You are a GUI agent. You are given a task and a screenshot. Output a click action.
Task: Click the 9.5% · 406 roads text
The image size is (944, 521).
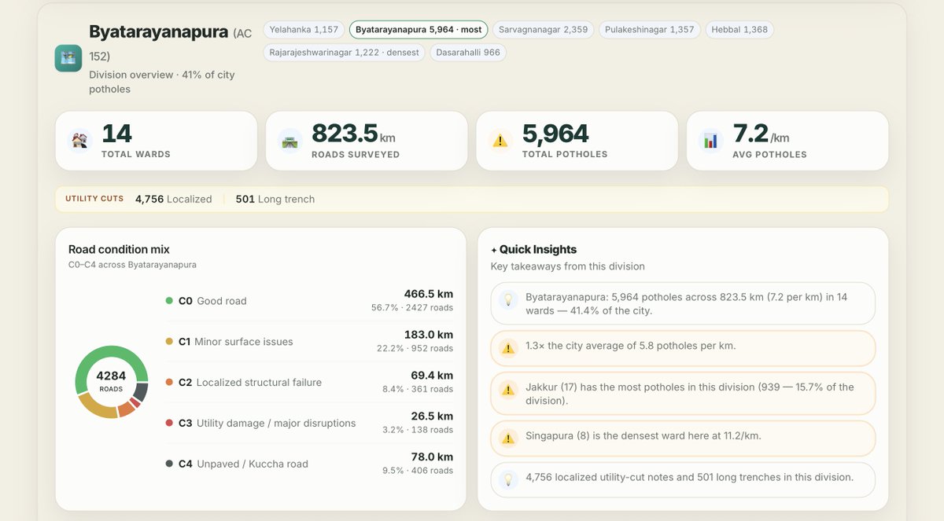click(x=418, y=471)
